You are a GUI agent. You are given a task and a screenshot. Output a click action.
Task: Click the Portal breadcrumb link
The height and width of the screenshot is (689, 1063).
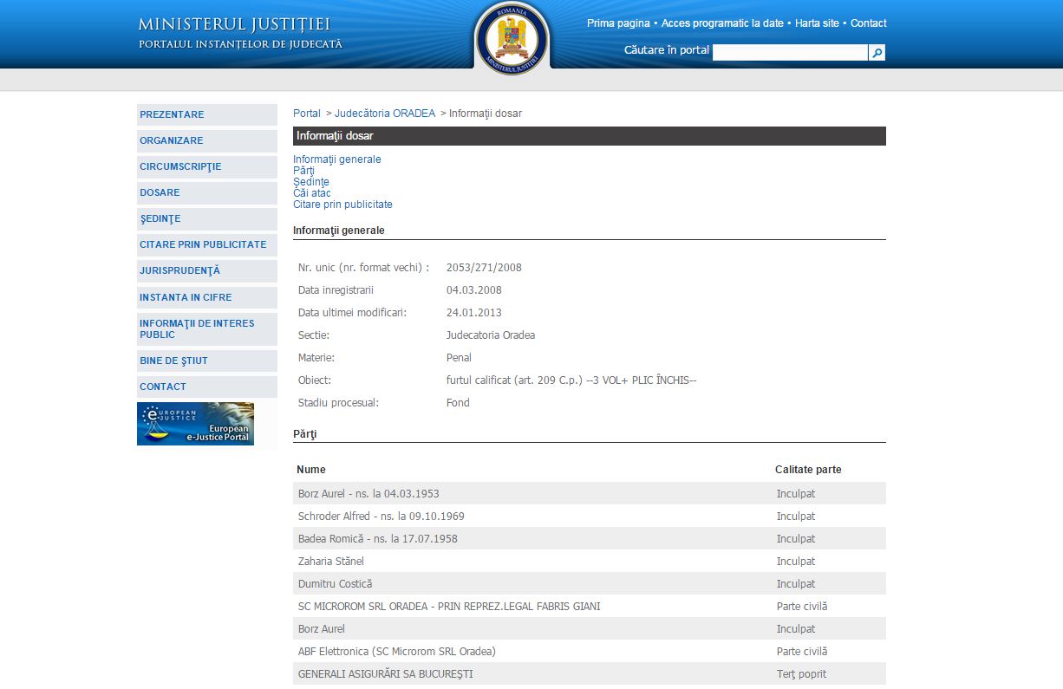[307, 114]
